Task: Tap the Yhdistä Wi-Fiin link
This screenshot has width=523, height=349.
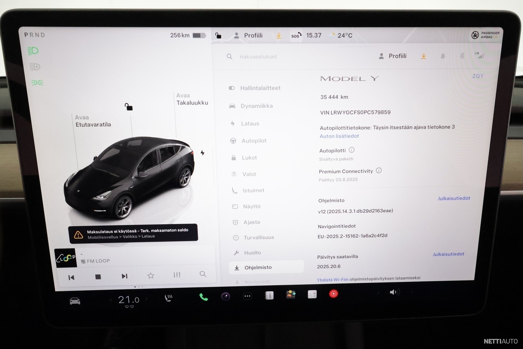Action: pos(333,280)
